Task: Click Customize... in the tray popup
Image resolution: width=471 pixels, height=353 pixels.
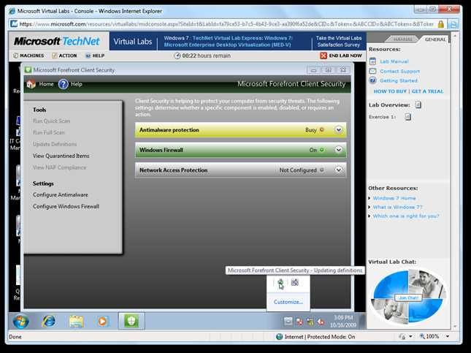Action: pos(288,302)
